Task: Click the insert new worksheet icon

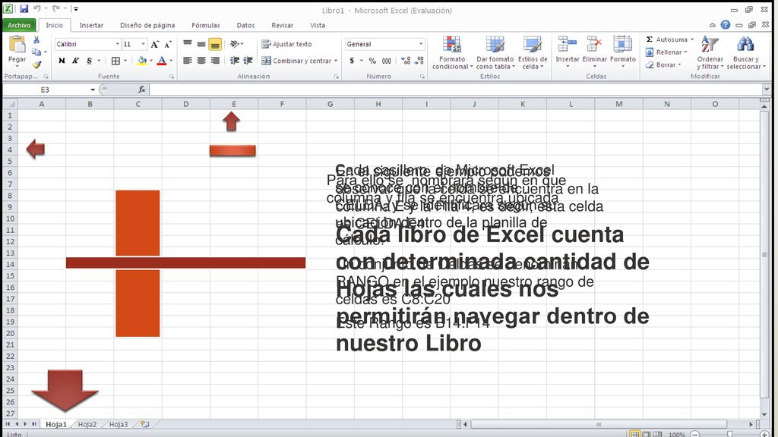Action: tap(145, 424)
